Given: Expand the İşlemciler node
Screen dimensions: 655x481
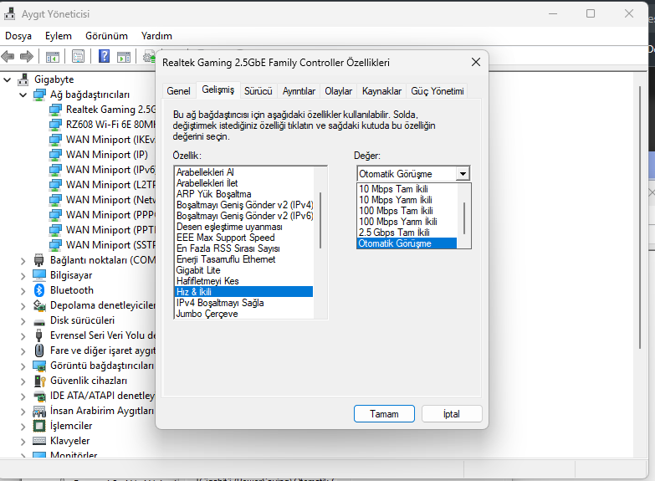Looking at the screenshot, I should tap(23, 427).
